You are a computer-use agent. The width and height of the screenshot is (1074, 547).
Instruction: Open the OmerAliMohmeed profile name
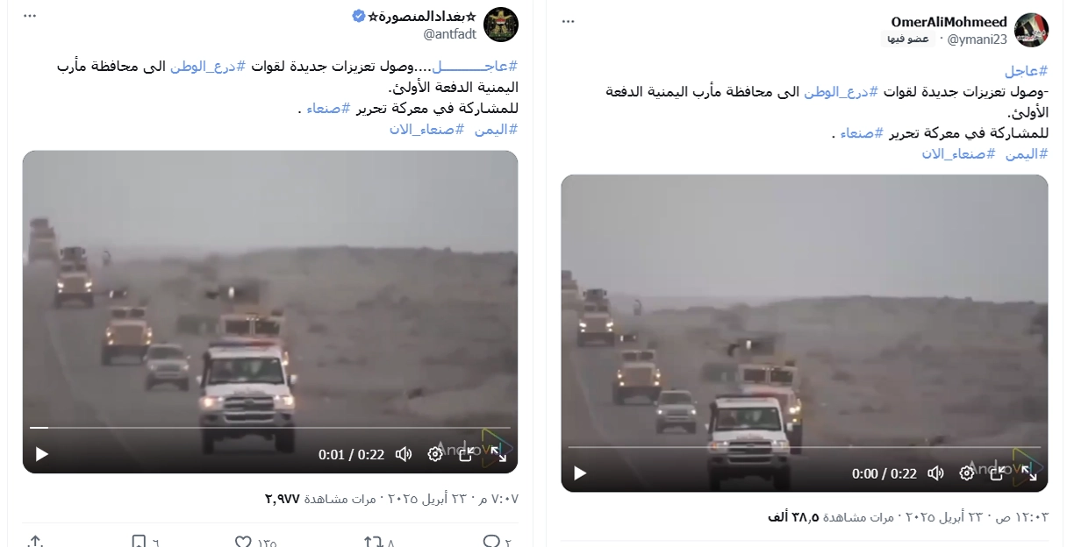[949, 22]
